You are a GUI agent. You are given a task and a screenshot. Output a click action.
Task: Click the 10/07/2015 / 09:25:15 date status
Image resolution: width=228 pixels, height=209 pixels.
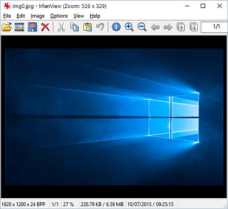pos(150,204)
